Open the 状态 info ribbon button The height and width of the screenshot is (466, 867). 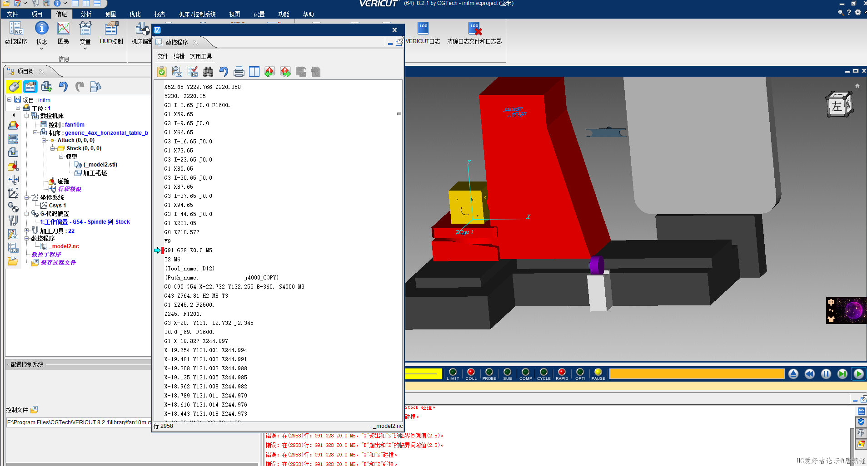[41, 33]
